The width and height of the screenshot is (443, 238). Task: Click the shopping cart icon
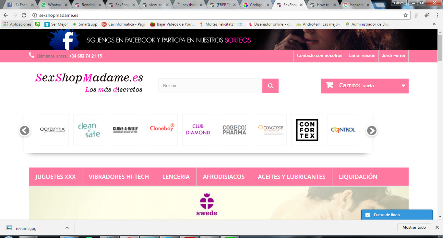point(329,85)
